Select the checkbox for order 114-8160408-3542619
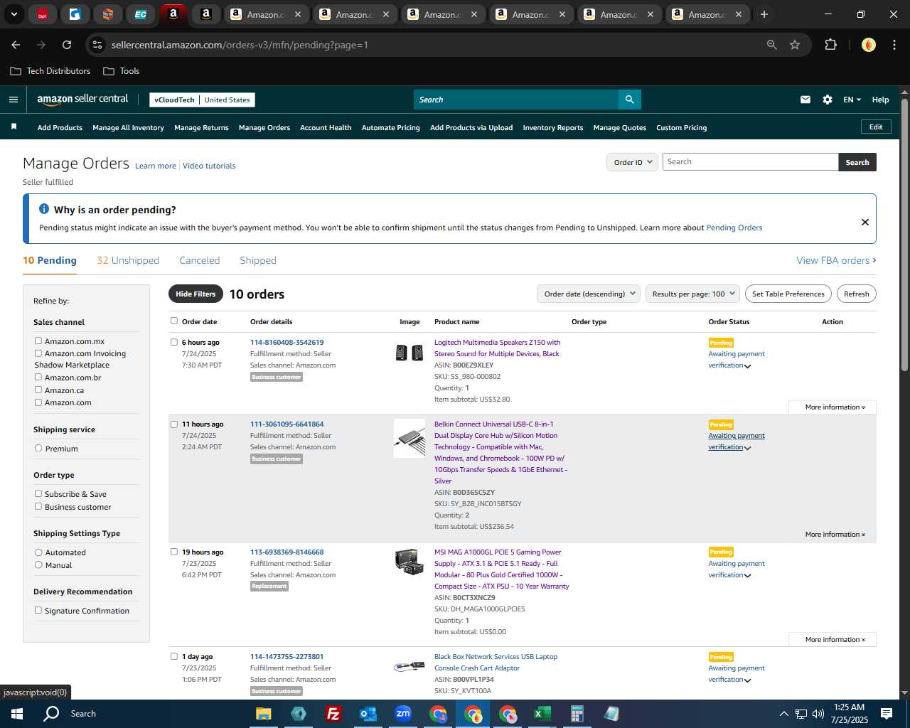910x728 pixels. 174,342
